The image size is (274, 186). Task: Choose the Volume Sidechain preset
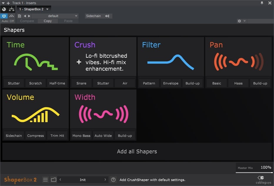click(14, 136)
